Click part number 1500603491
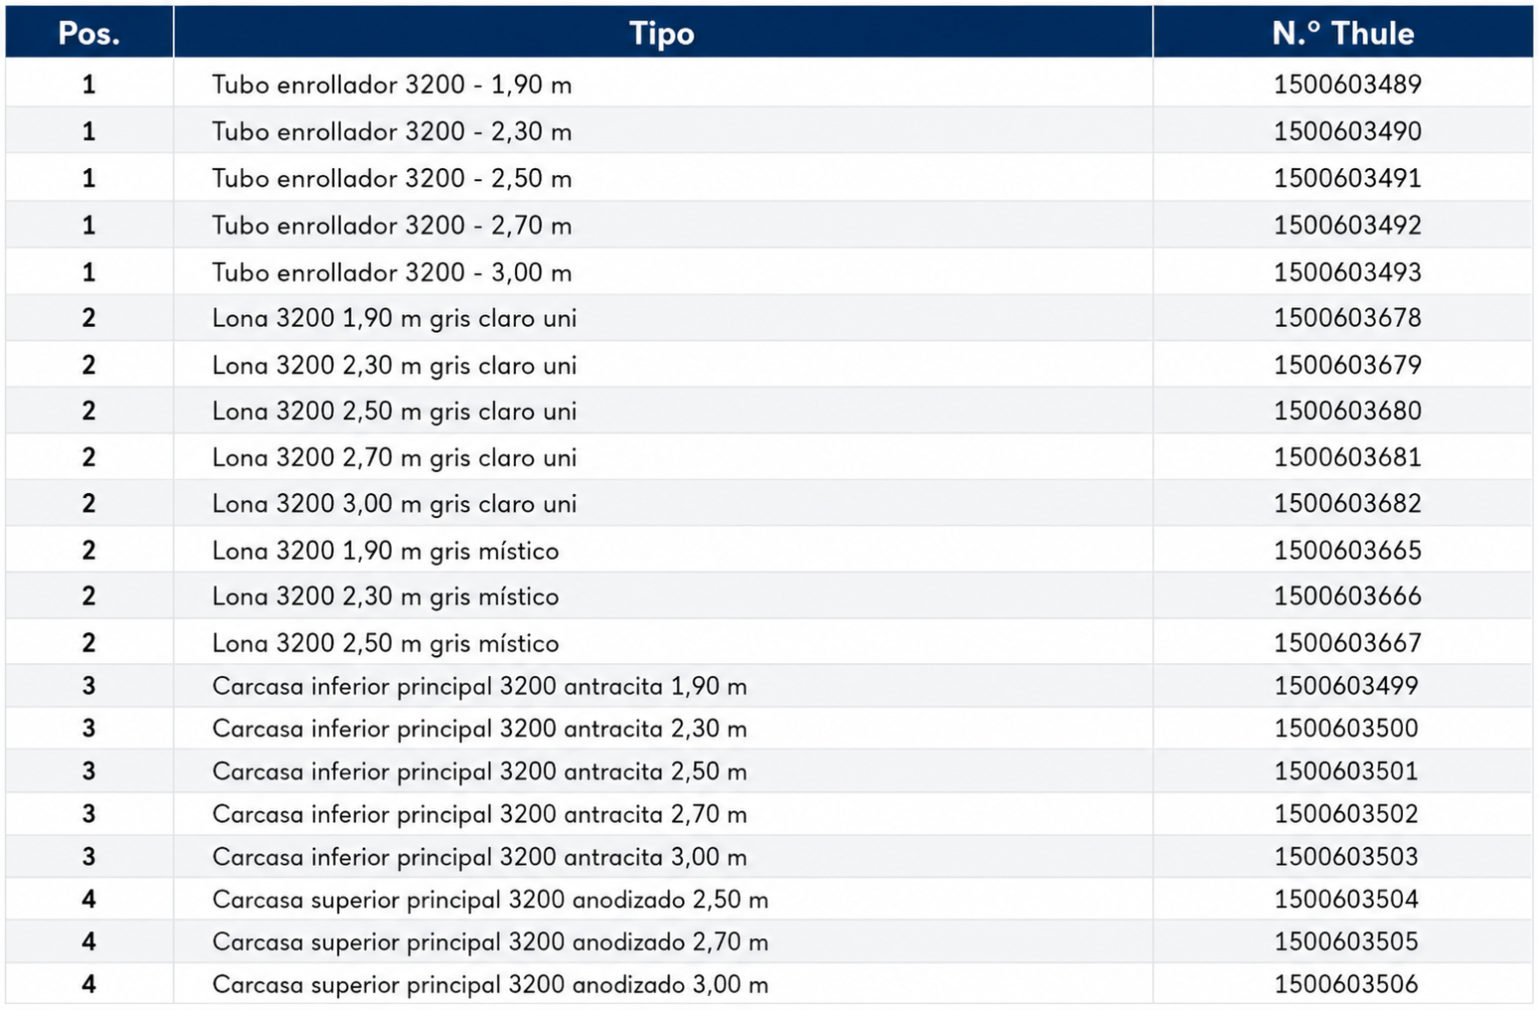Image resolution: width=1539 pixels, height=1010 pixels. pyautogui.click(x=1347, y=178)
